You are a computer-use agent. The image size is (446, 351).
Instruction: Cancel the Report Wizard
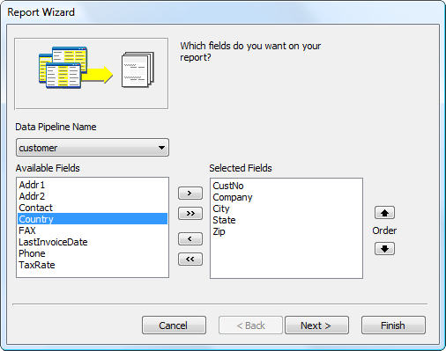click(174, 325)
